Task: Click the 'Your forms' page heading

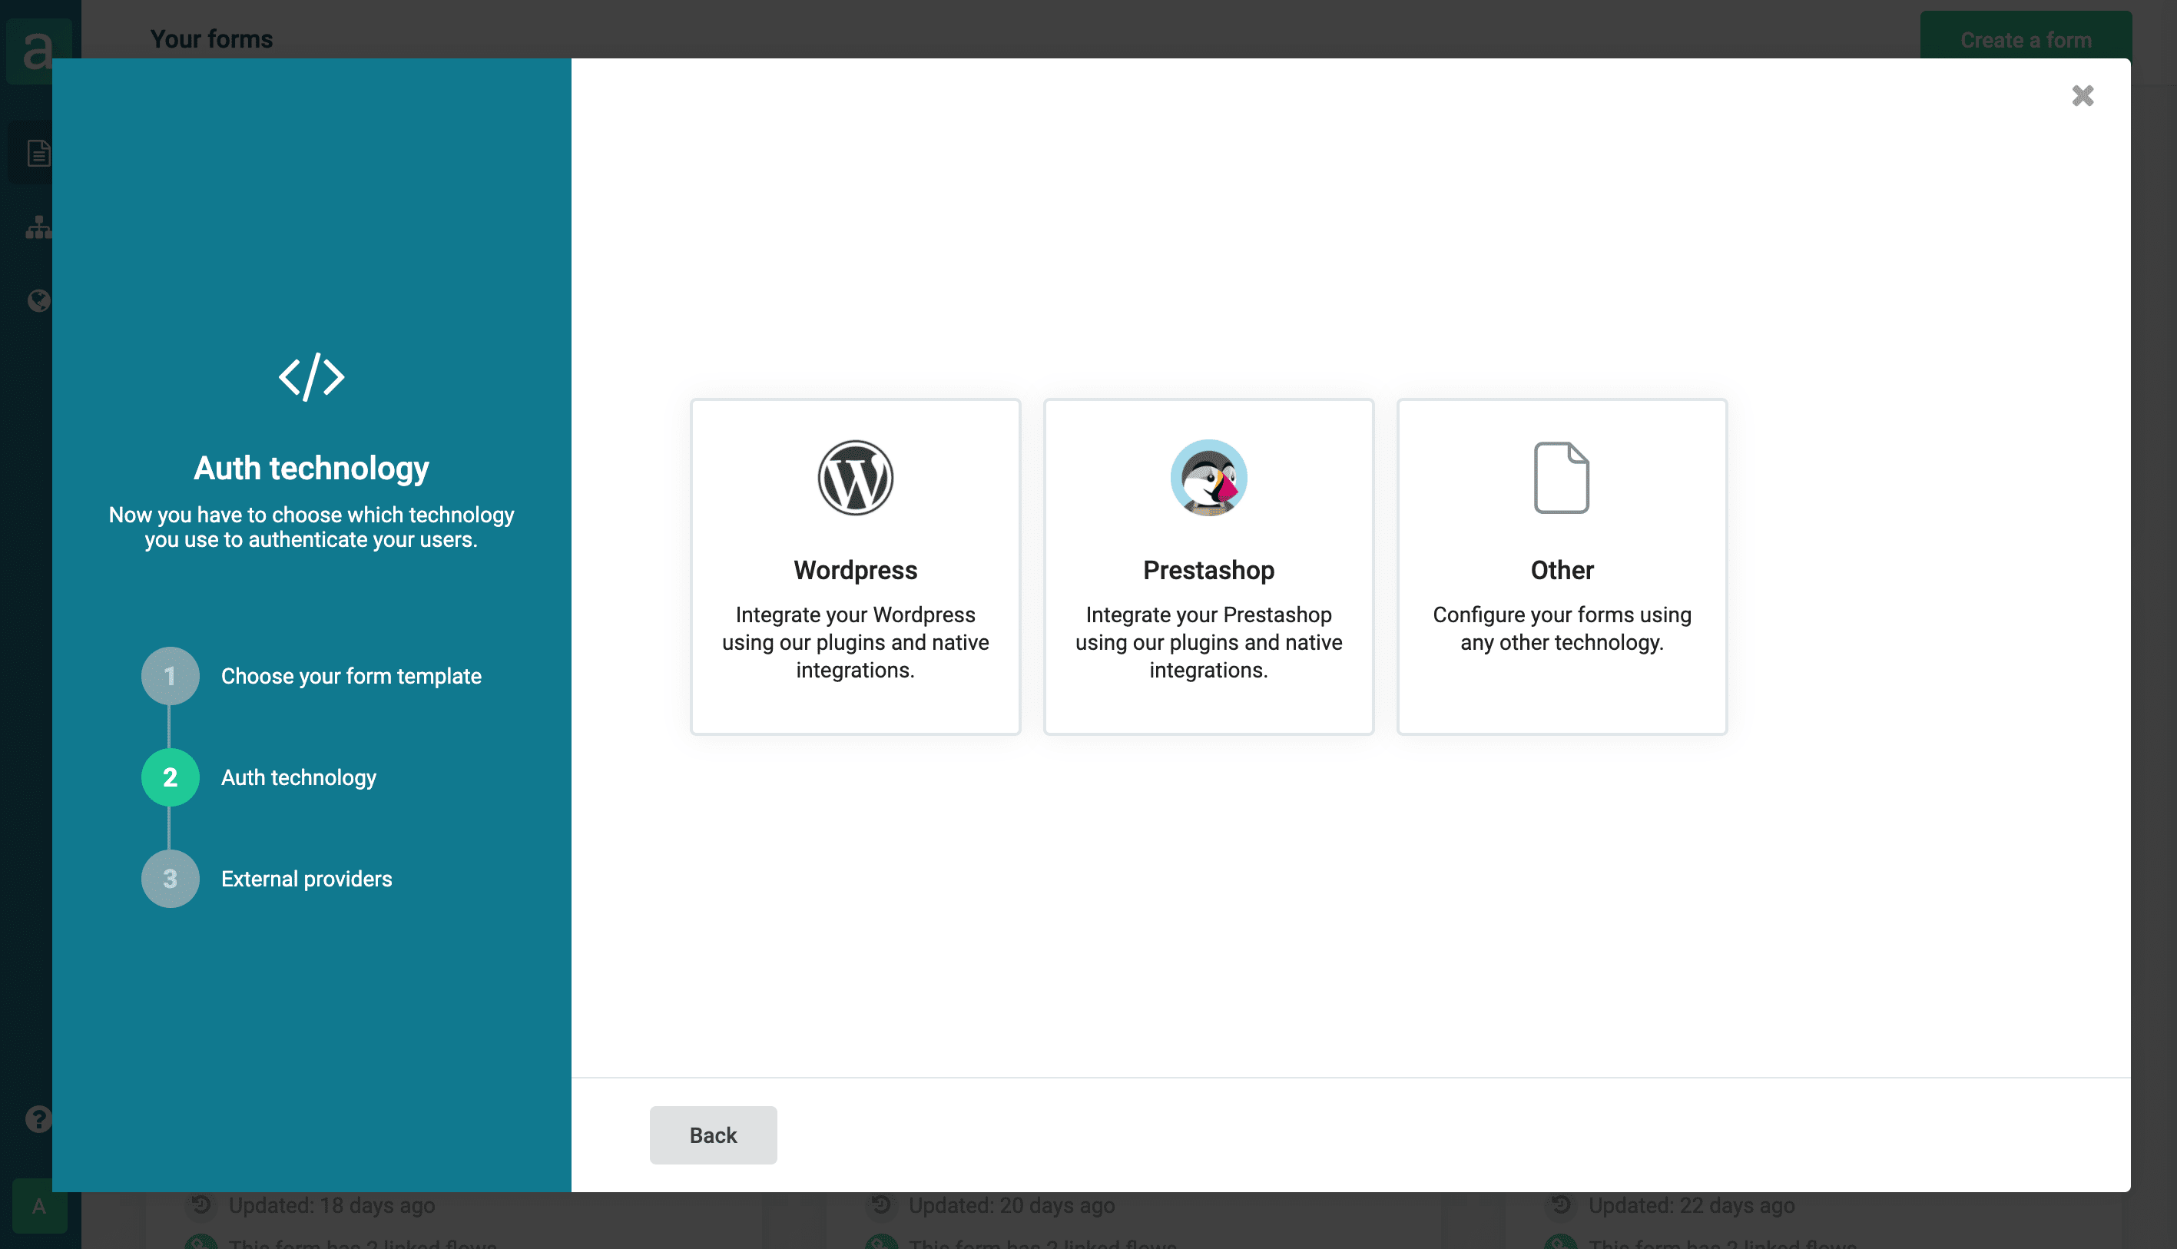Action: pos(211,38)
